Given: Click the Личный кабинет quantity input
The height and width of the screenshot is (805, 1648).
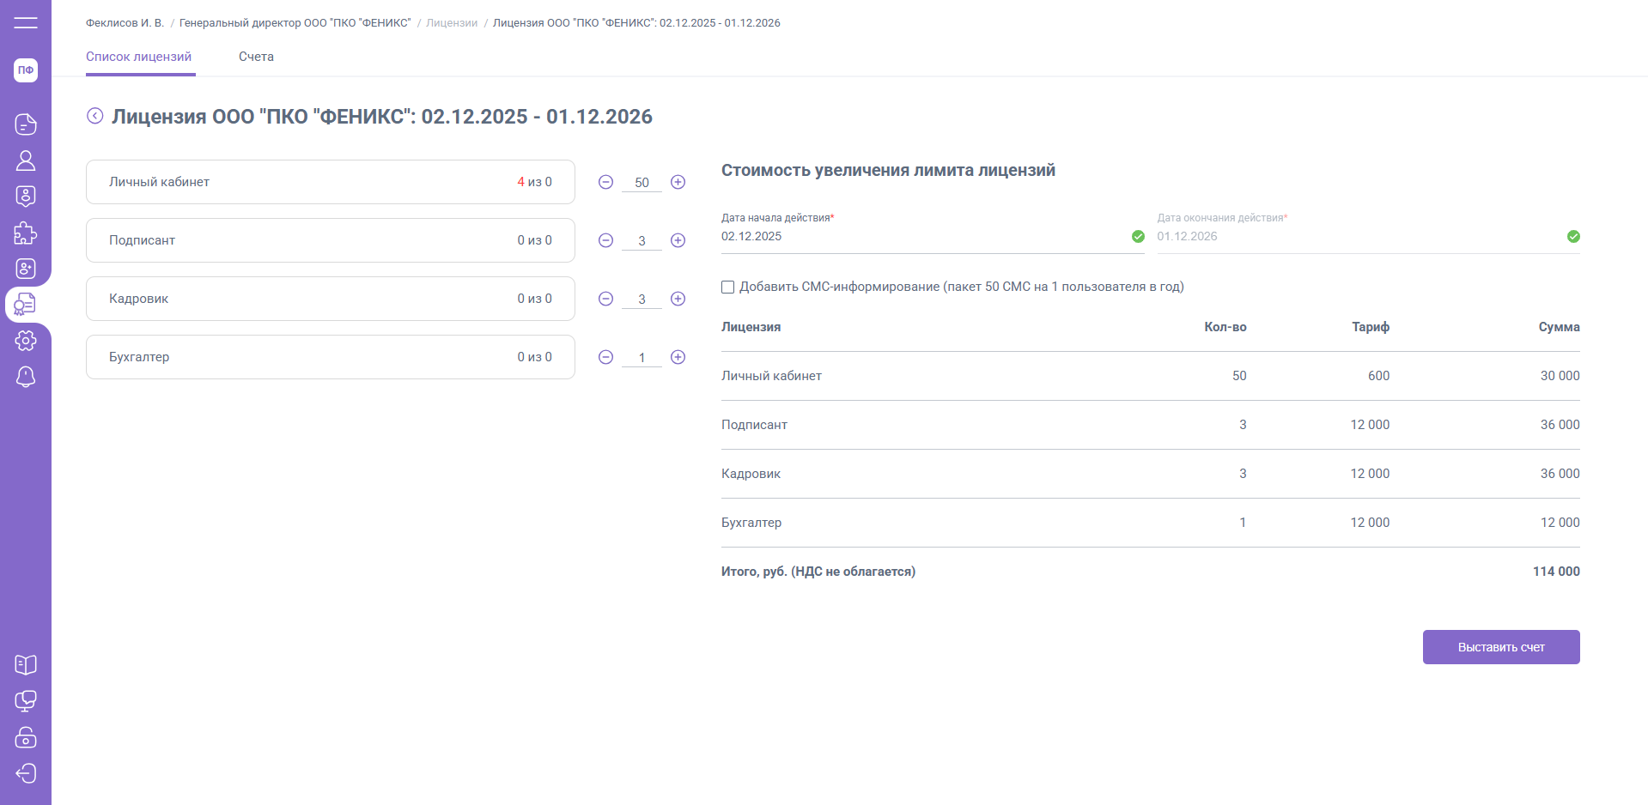Looking at the screenshot, I should [642, 183].
